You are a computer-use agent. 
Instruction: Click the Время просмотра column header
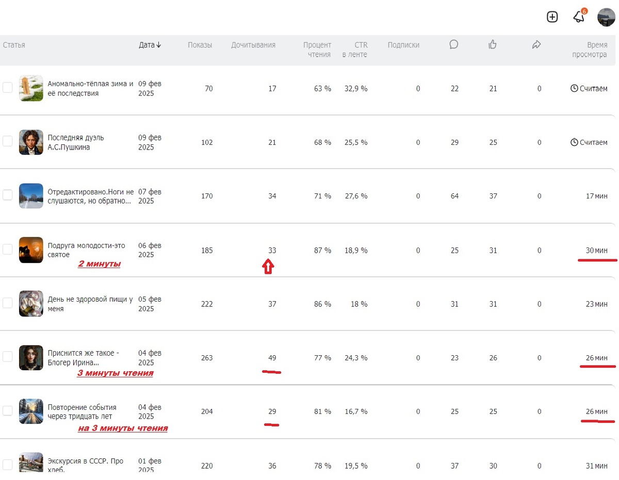coord(590,49)
